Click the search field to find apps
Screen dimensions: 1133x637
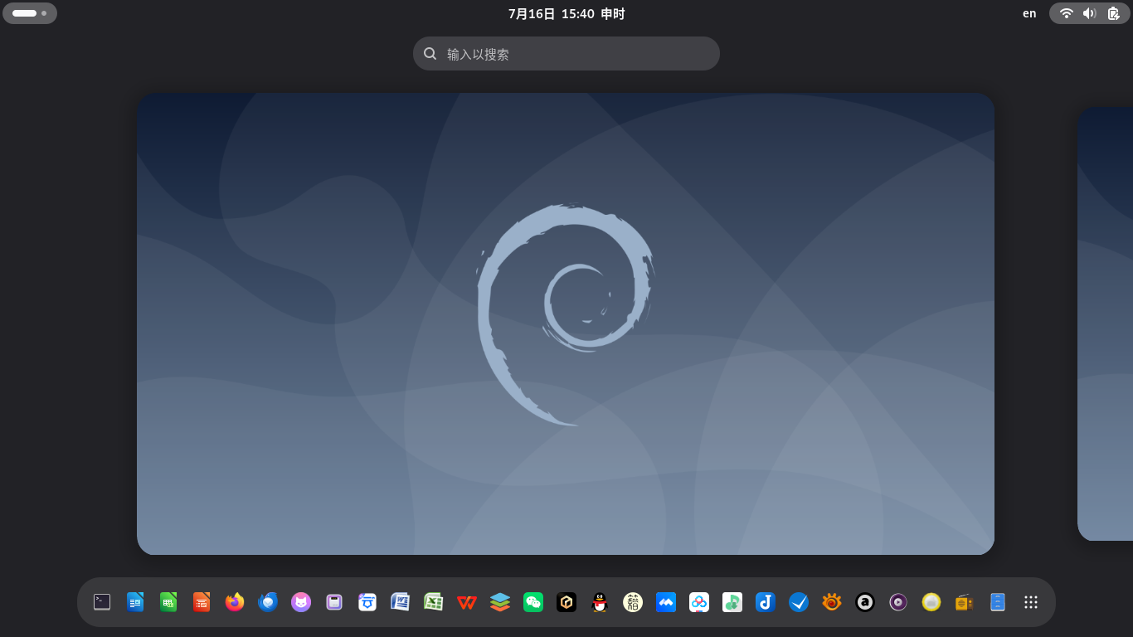click(566, 54)
